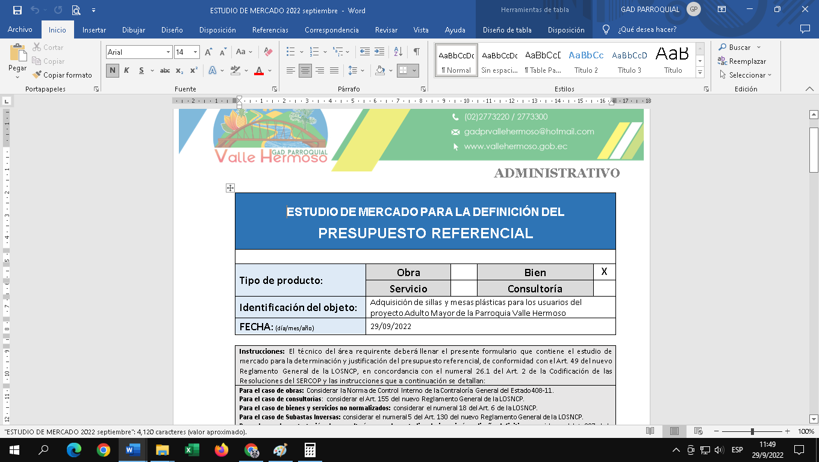The width and height of the screenshot is (819, 462).
Task: Click the Clear All Formatting icon
Action: pos(269,52)
